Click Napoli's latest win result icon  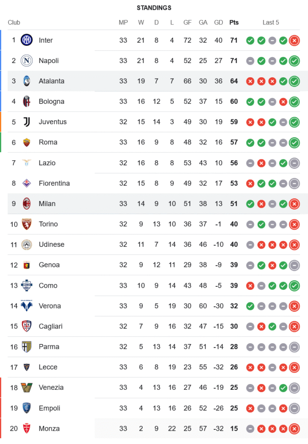point(294,61)
